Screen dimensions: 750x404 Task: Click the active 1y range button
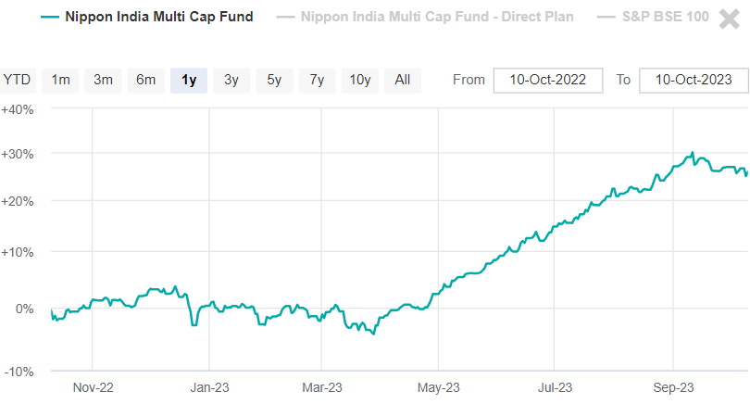pos(189,80)
